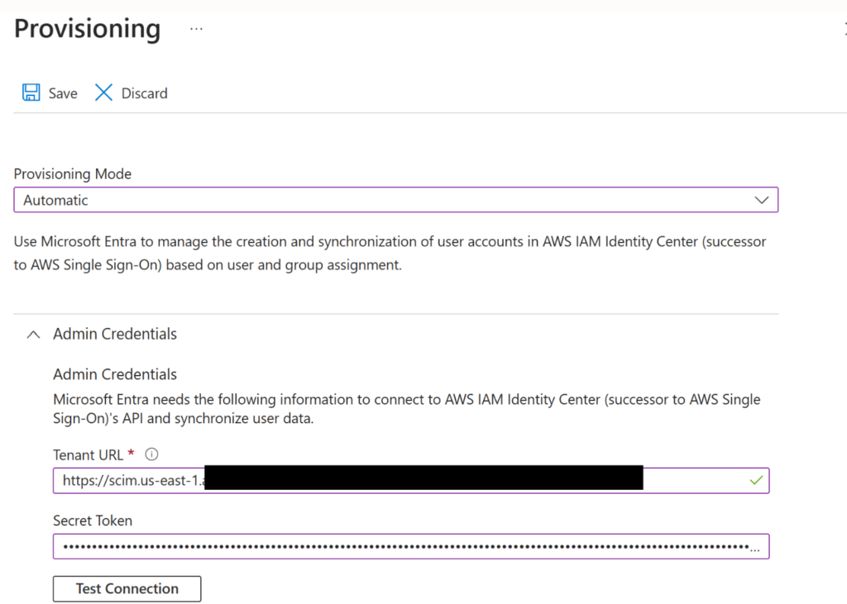Select the Automatic provisioning mode combo box
This screenshot has width=847, height=604.
[x=396, y=200]
